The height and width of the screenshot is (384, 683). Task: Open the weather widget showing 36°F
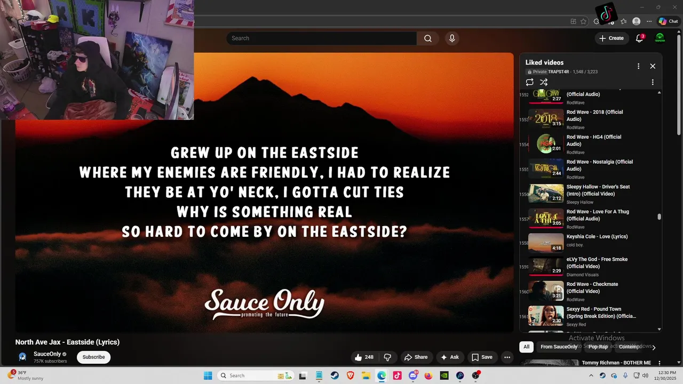coord(24,375)
